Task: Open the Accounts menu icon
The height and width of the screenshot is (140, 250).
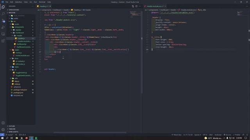Action: pyautogui.click(x=3, y=123)
